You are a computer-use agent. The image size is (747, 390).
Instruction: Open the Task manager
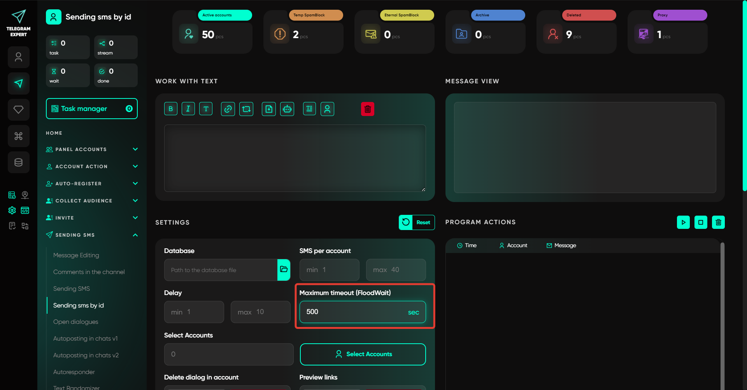click(92, 109)
